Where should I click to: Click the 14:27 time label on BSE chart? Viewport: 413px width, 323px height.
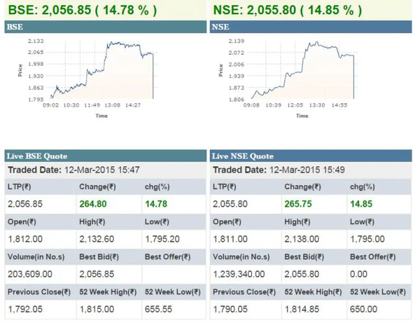[x=133, y=105]
